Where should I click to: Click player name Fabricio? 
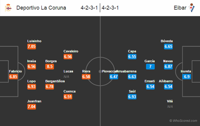pyautogui.click(x=15, y=71)
